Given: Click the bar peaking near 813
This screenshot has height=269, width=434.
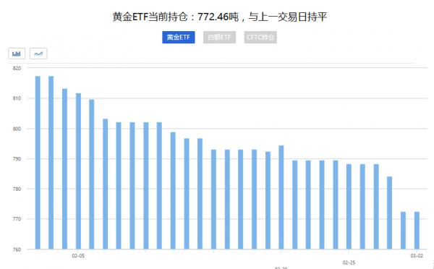Looking at the screenshot, I should pos(65,168).
